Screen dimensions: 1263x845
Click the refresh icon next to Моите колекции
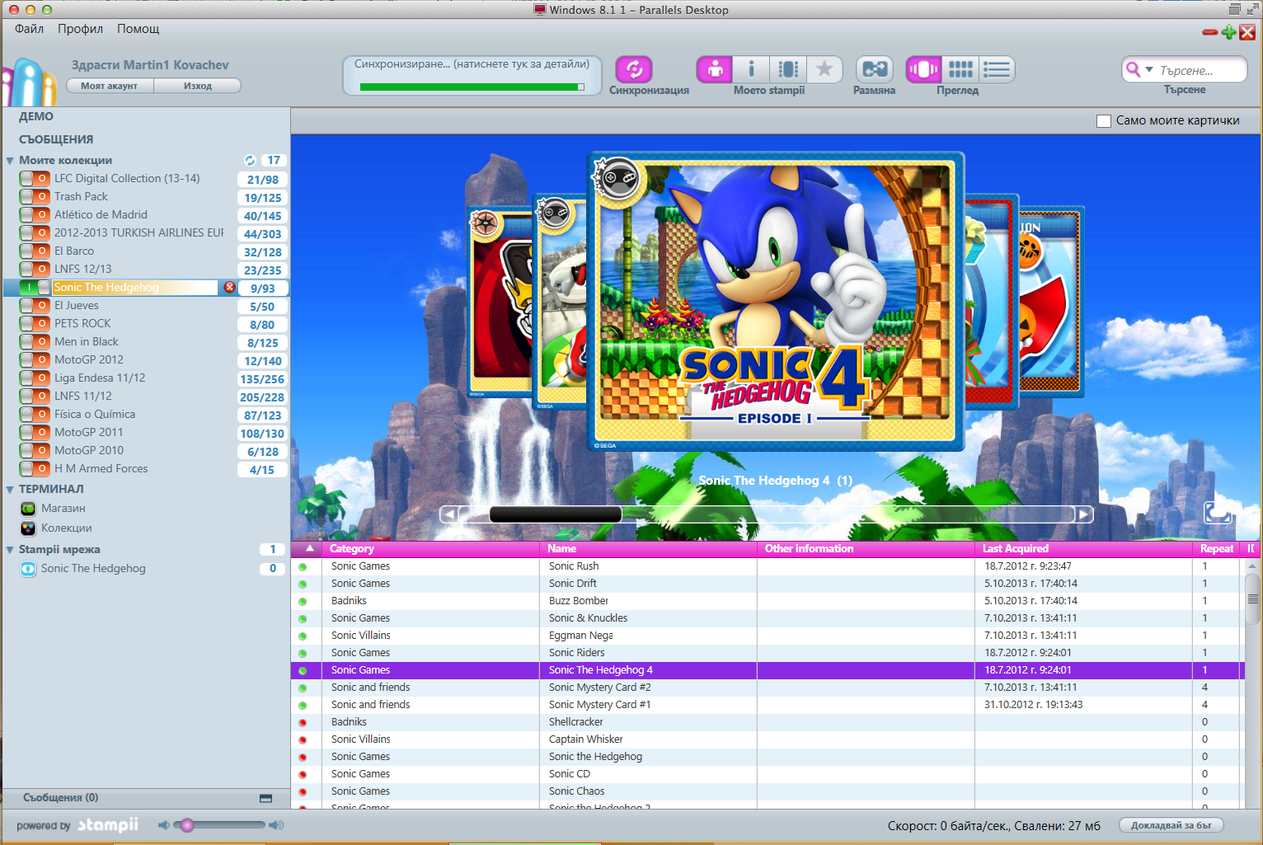point(250,160)
